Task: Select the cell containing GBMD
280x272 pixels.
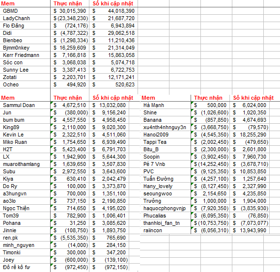Action: pos(25,11)
